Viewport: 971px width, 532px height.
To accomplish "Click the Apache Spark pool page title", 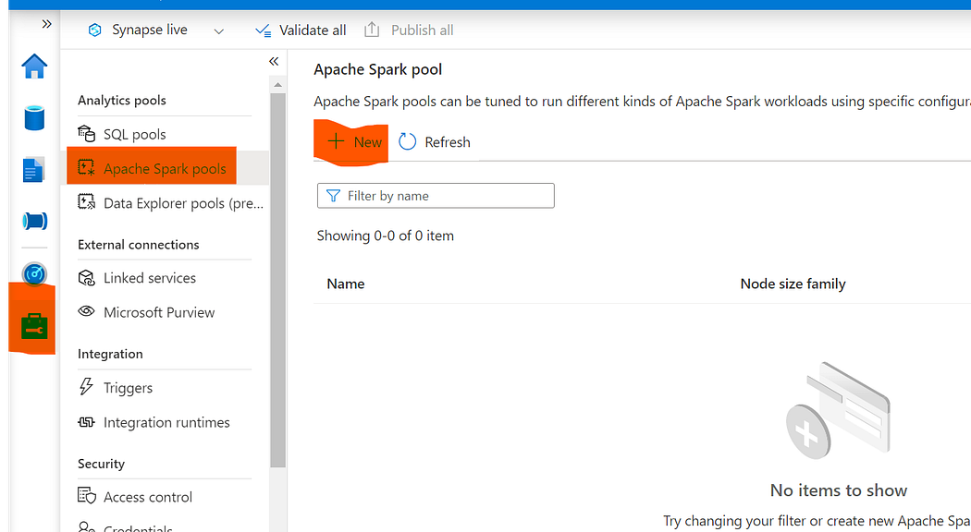I will (x=377, y=69).
